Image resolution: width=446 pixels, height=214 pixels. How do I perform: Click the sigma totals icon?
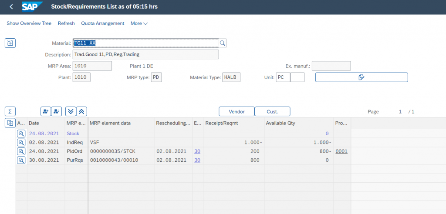click(10, 111)
